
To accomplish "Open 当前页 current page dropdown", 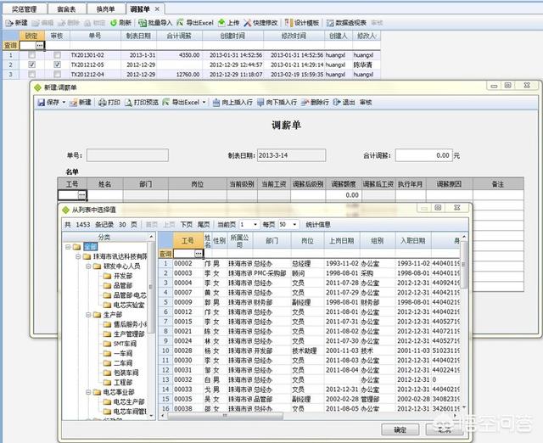I will pyautogui.click(x=246, y=224).
